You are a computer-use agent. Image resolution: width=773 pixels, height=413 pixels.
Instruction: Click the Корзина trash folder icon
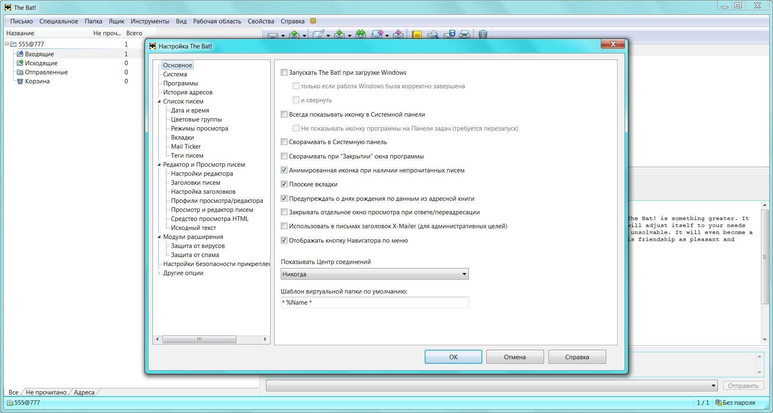(x=20, y=81)
